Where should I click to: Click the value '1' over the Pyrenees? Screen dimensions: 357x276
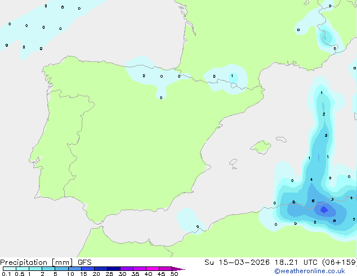pyautogui.click(x=232, y=76)
